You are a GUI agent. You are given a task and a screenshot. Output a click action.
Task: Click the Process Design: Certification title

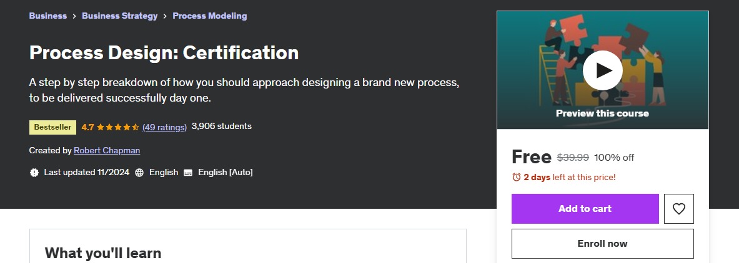164,53
